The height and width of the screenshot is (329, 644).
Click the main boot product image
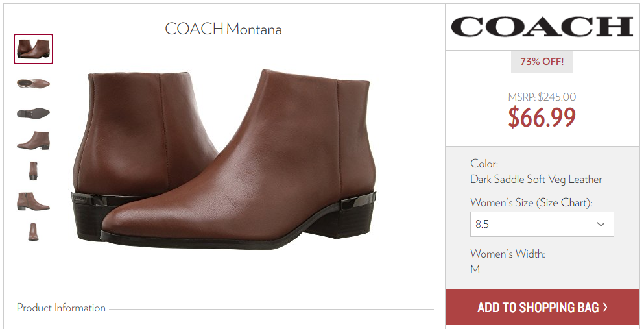(224, 159)
